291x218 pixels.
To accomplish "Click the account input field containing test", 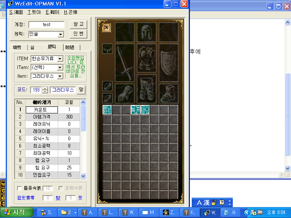I will 47,25.
